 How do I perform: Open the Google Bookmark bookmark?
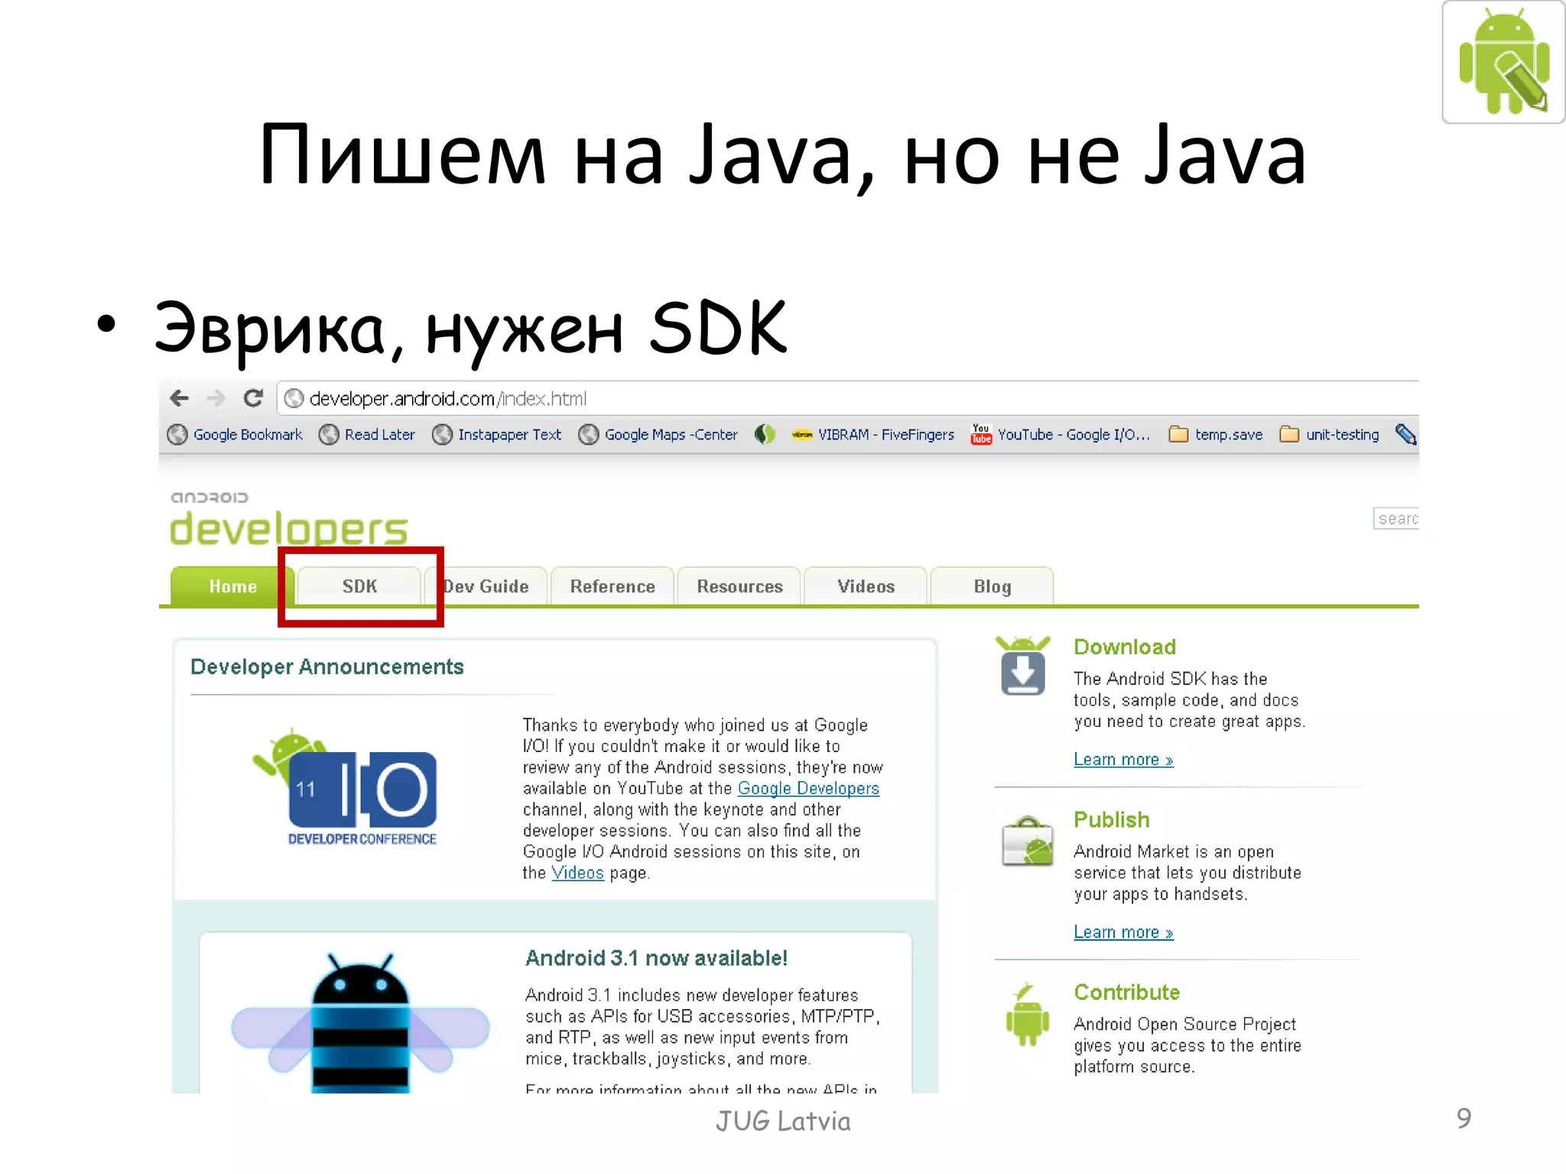click(235, 434)
